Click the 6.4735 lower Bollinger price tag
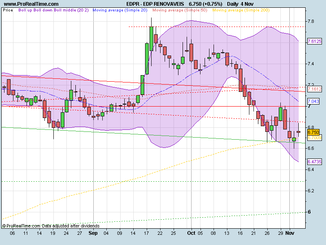The height and width of the screenshot is (245, 326). click(x=314, y=162)
